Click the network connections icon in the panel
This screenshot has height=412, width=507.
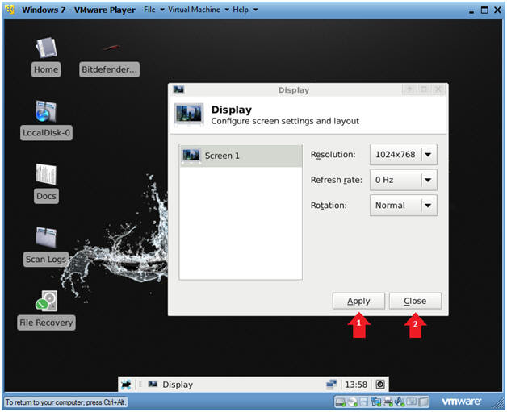coord(331,385)
